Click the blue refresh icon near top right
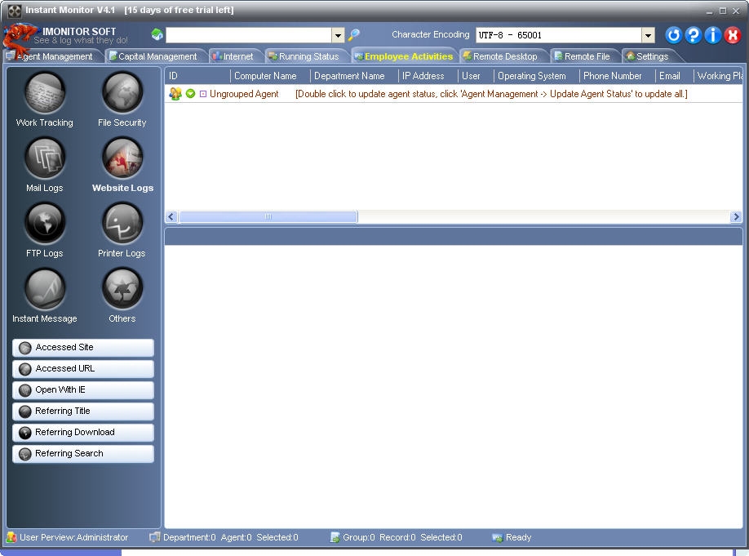Screen dimensions: 749x556 click(x=672, y=35)
